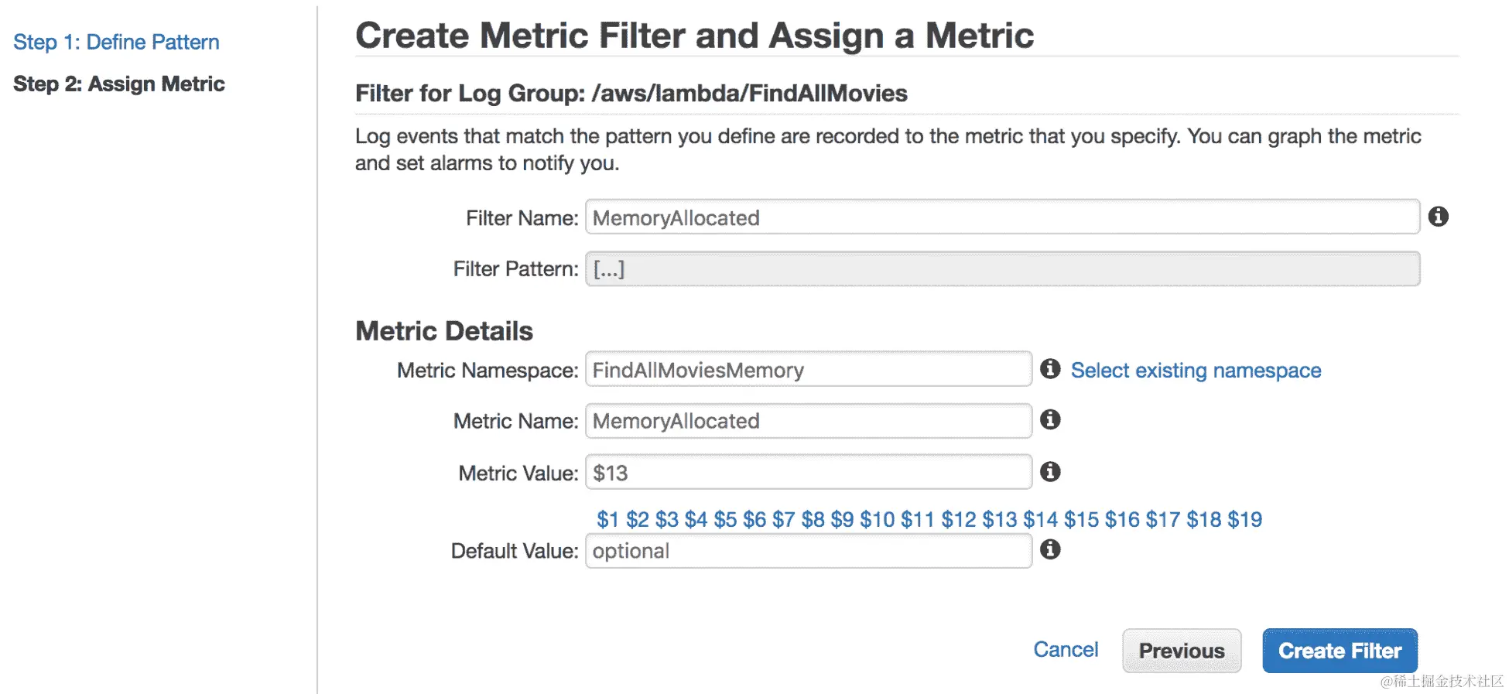
Task: Click Select existing namespace link
Action: [x=1196, y=371]
